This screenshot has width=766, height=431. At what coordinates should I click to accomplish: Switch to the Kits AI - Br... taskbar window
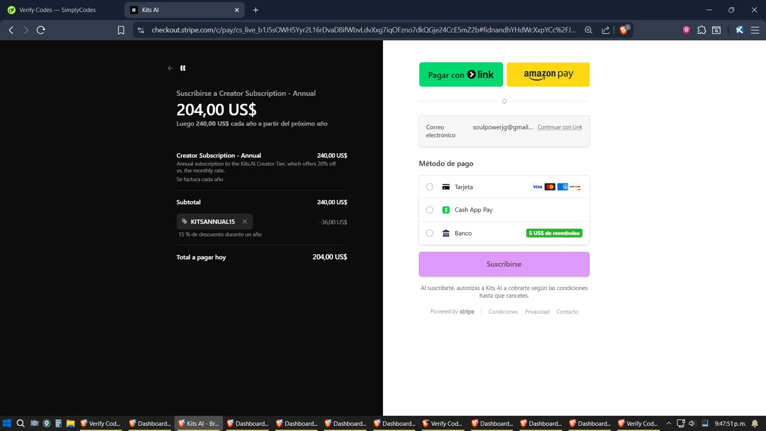[199, 423]
